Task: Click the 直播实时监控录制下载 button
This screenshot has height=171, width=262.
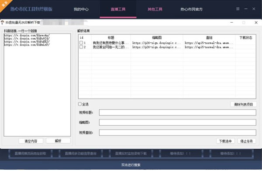Action: pyautogui.click(x=131, y=154)
